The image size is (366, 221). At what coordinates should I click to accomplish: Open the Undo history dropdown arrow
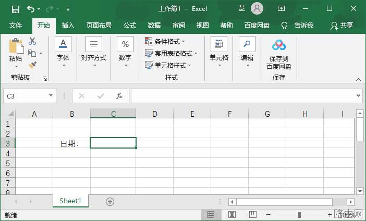coord(39,9)
